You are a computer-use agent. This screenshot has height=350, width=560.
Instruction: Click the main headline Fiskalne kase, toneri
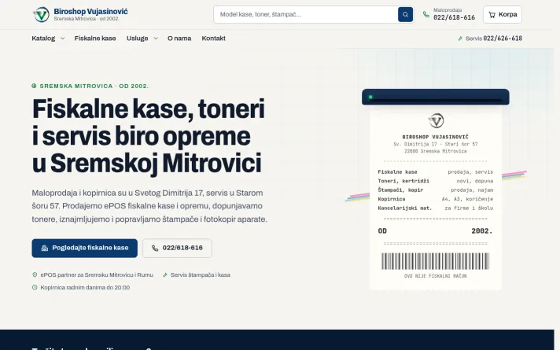pos(148,136)
